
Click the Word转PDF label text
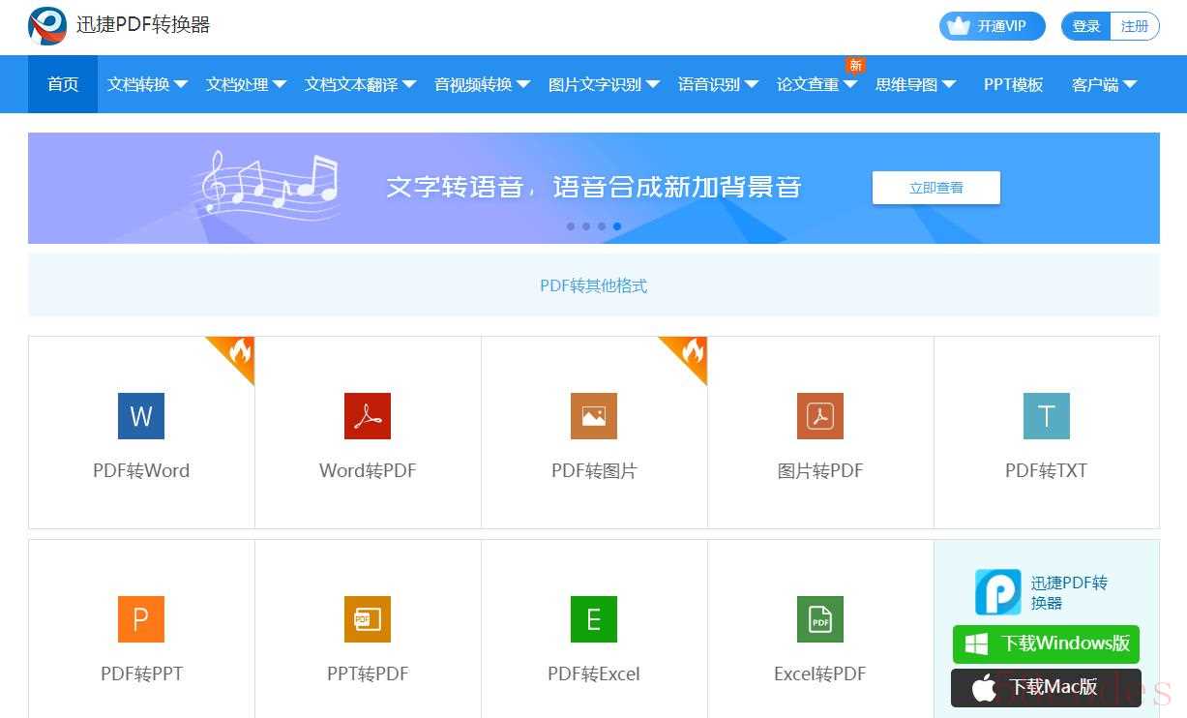[x=368, y=471]
